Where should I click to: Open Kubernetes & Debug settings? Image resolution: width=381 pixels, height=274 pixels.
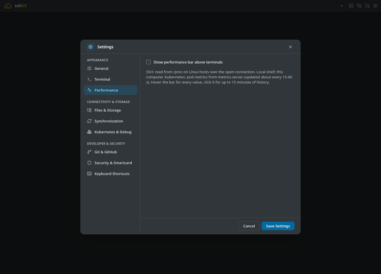click(110, 132)
